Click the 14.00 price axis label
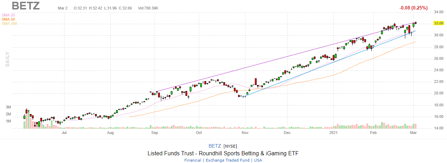 click(439, 128)
